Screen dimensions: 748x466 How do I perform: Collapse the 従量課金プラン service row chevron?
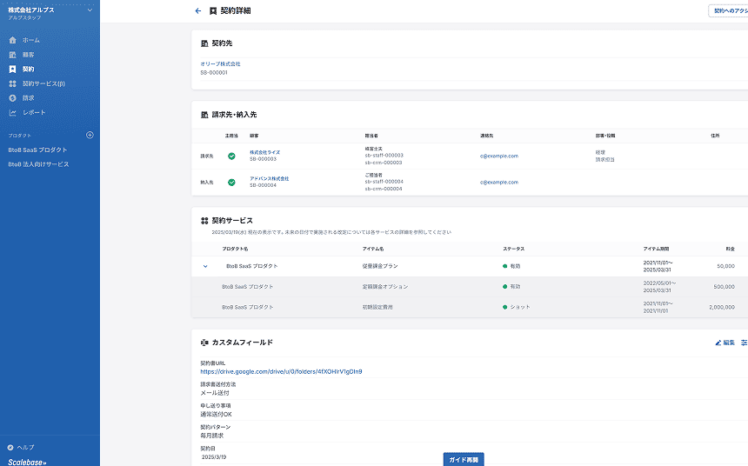pyautogui.click(x=205, y=266)
